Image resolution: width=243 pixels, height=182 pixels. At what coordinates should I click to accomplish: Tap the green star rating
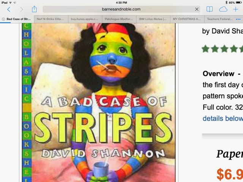(x=222, y=49)
